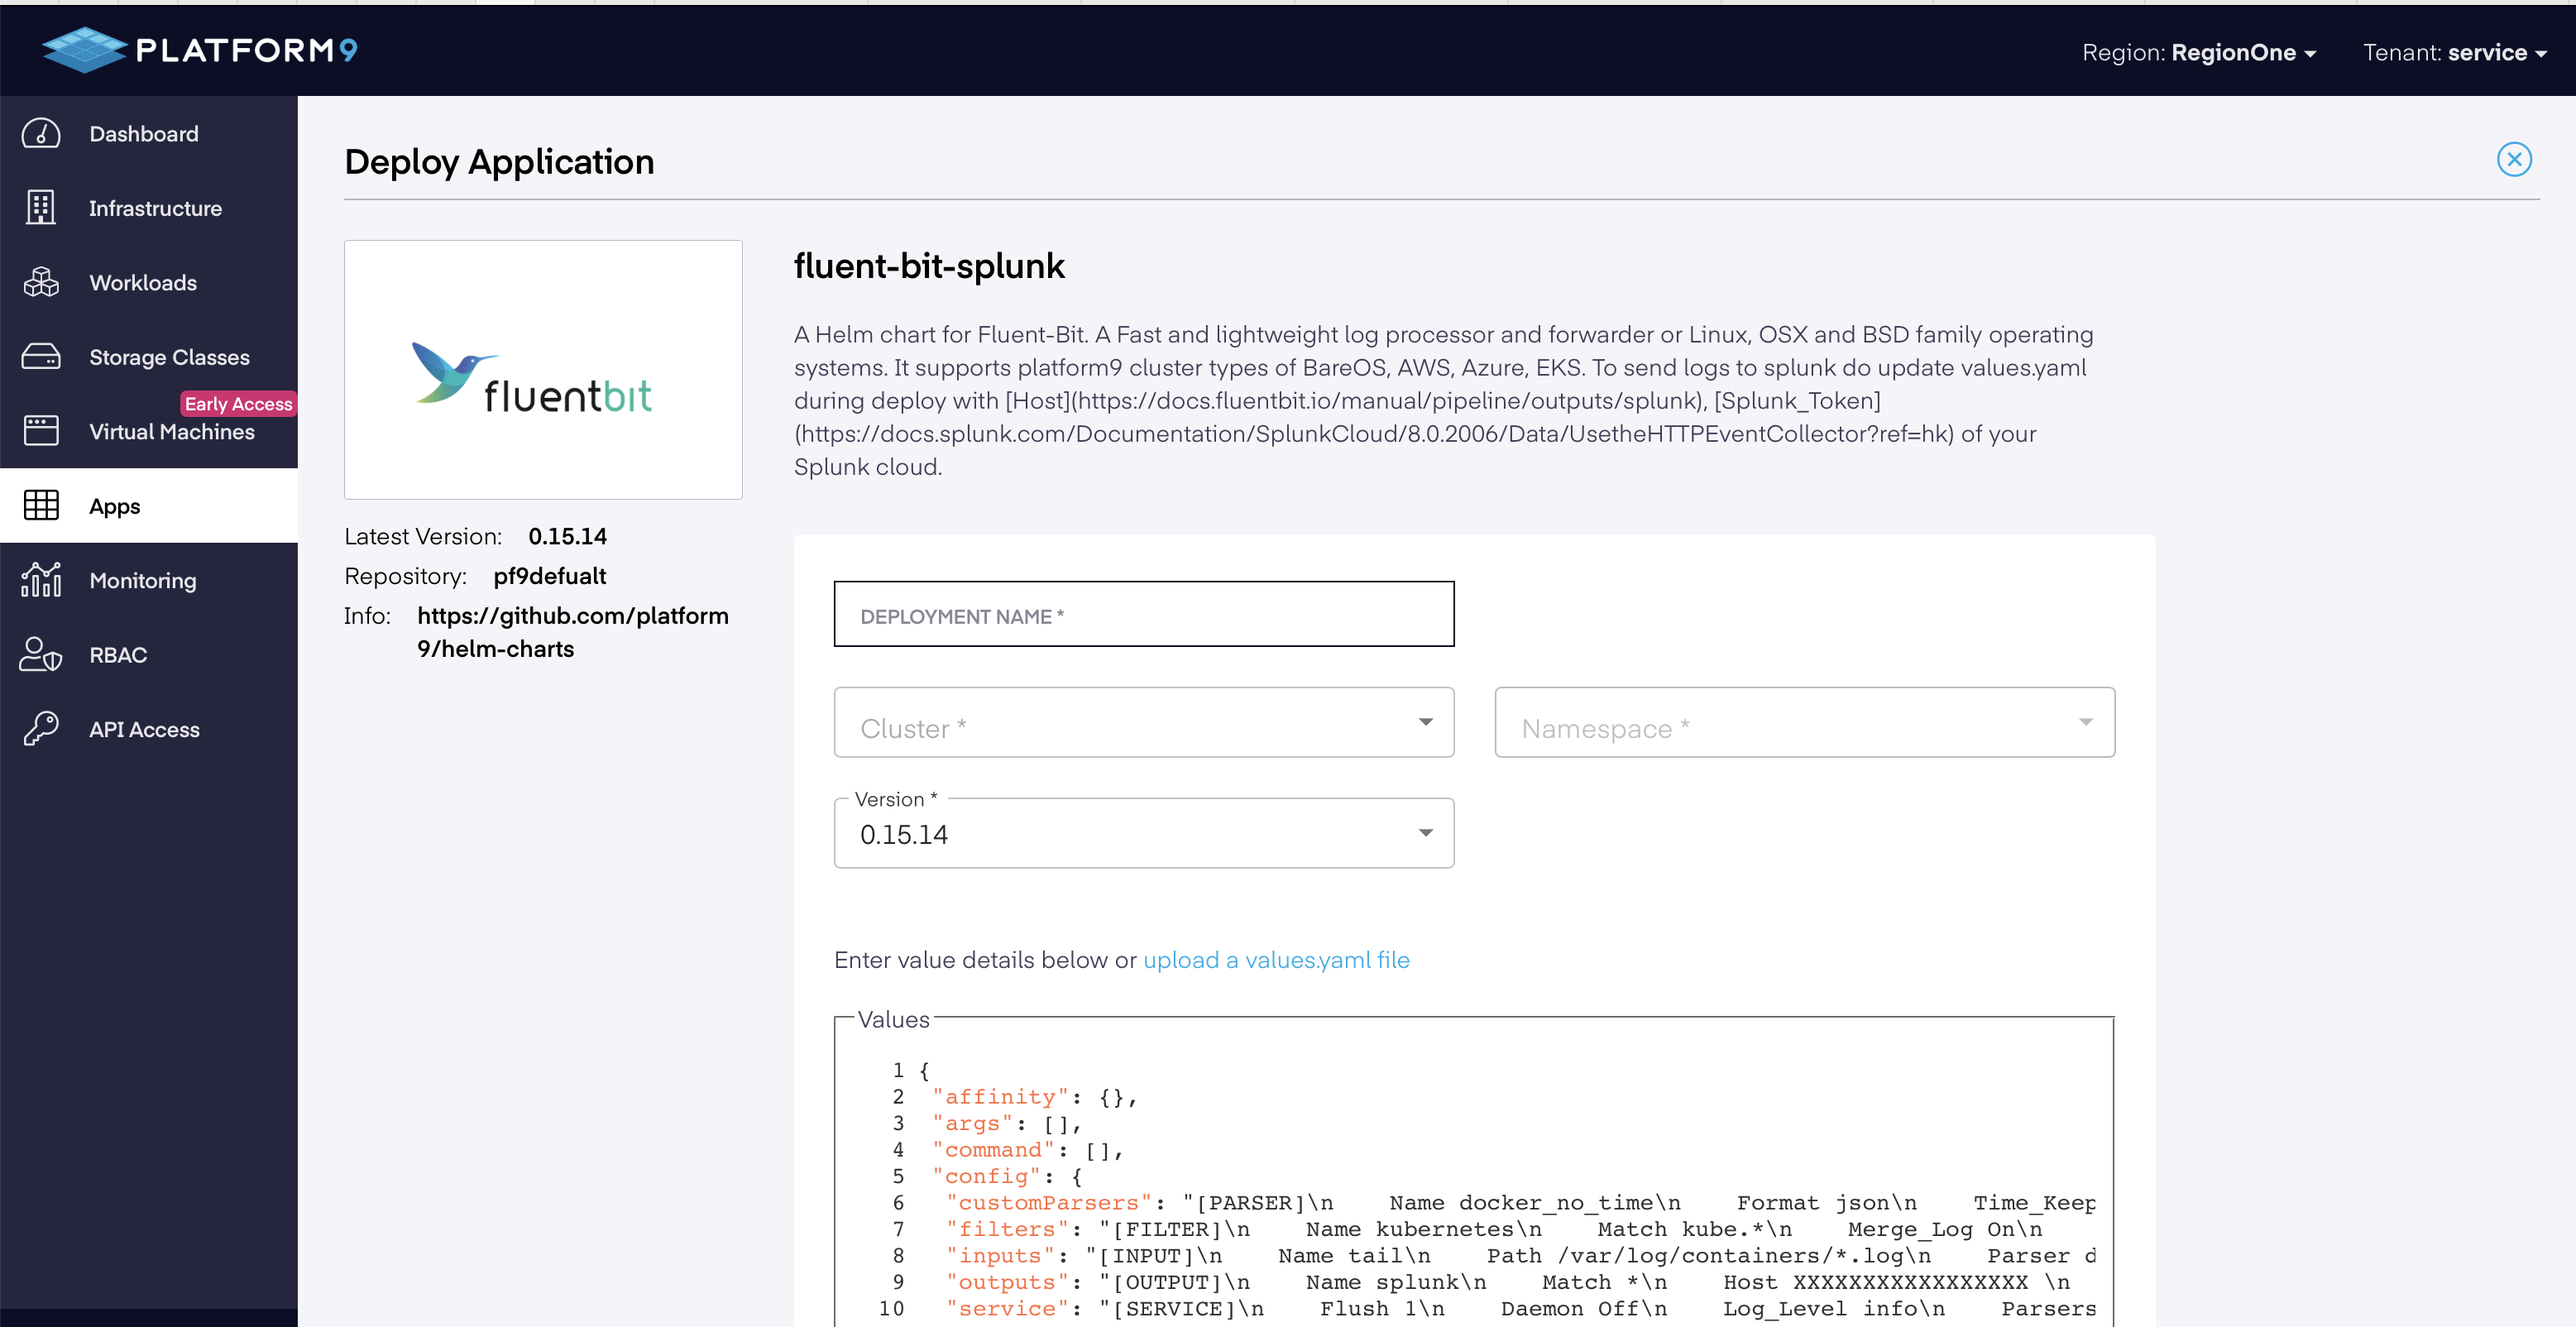Click the Apps grid icon
This screenshot has width=2576, height=1327.
coord(41,506)
